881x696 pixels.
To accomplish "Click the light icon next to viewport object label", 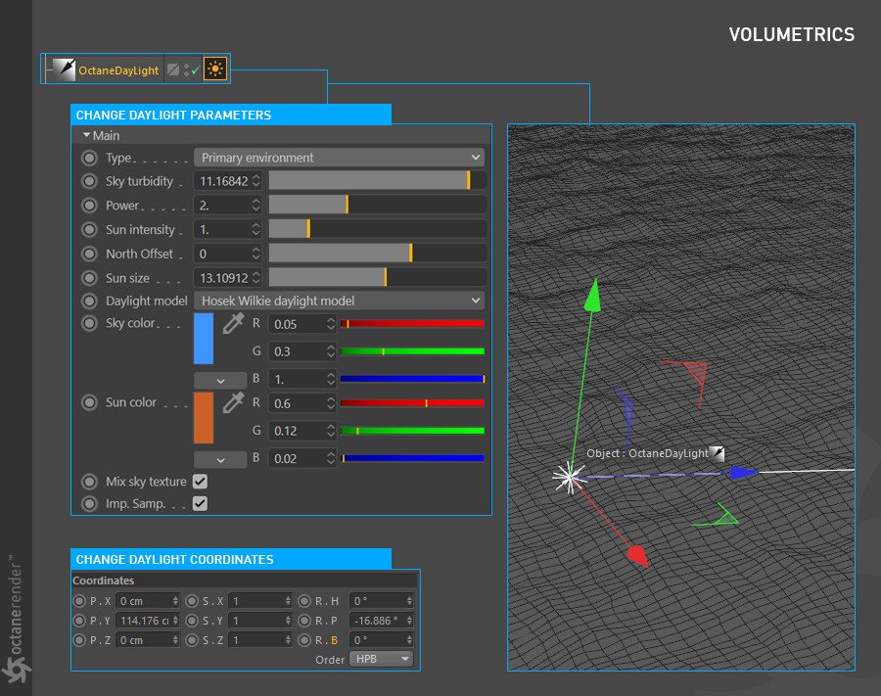I will [x=718, y=453].
